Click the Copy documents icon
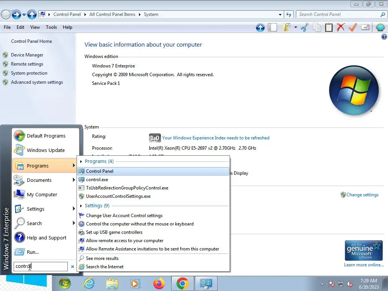 point(317,27)
